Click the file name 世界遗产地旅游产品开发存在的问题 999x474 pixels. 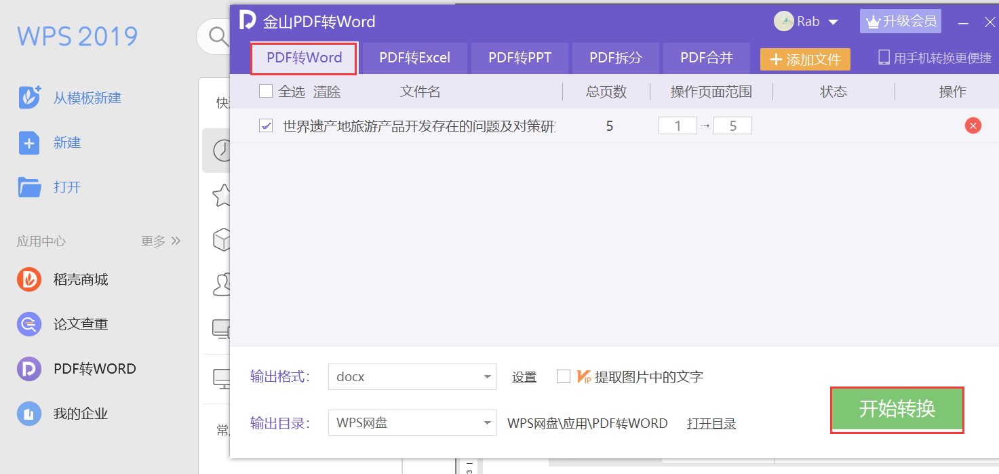click(x=419, y=126)
